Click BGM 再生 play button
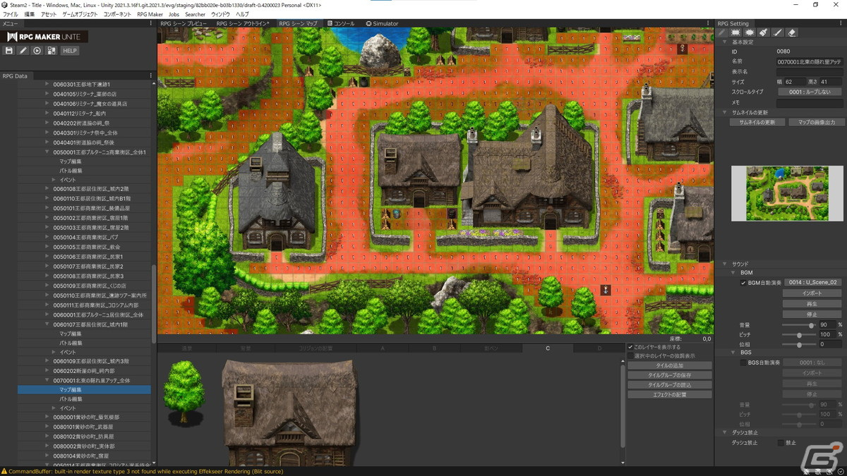Viewport: 847px width, 476px height. click(812, 303)
